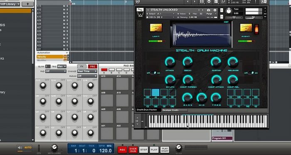Click the Kontakt warning exclamation icon

tap(256, 2)
